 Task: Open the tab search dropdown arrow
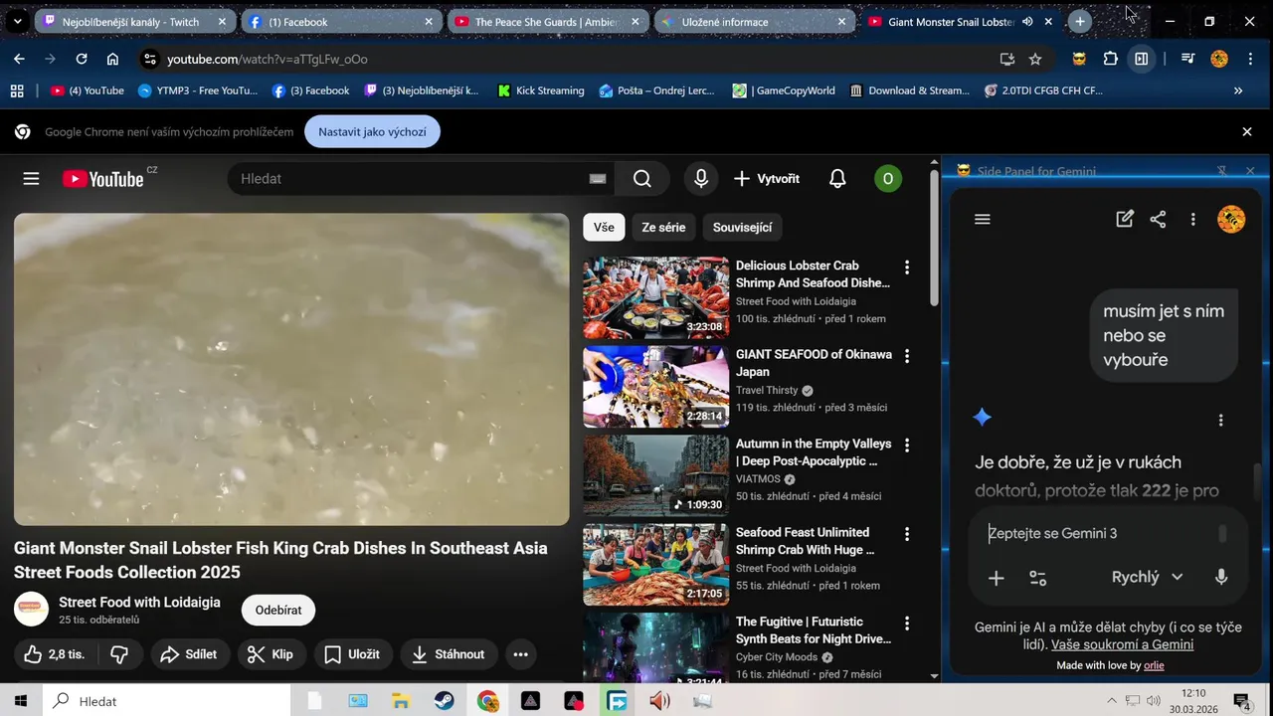click(x=17, y=22)
